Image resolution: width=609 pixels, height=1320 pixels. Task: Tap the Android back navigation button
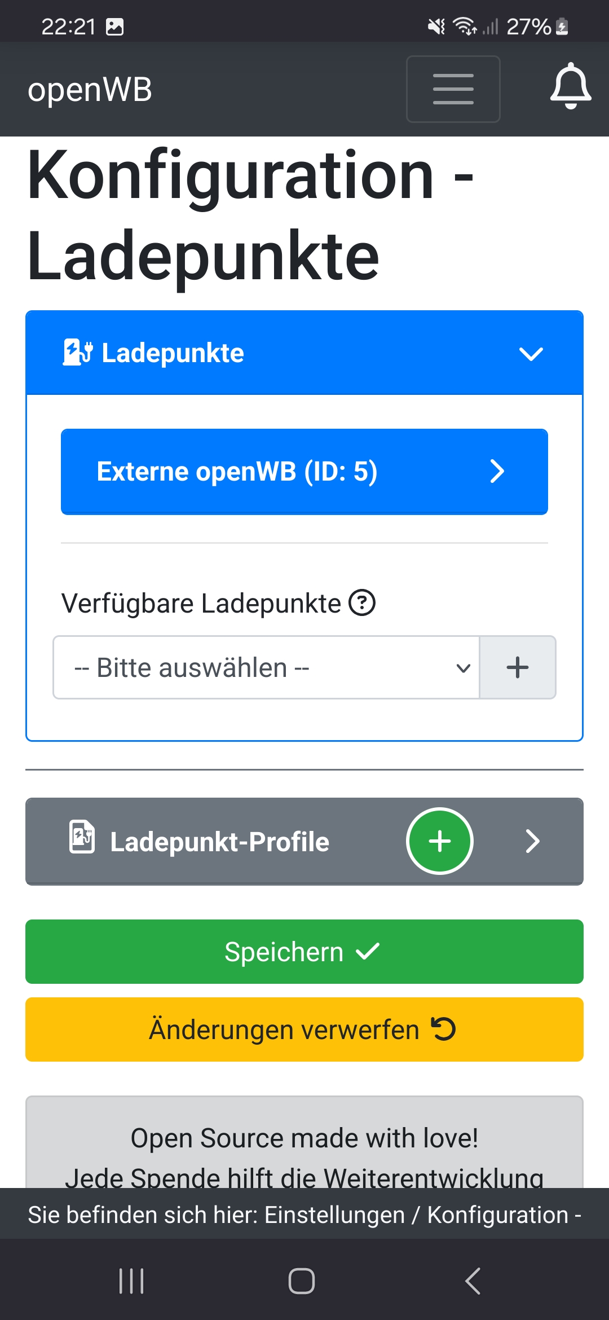coord(473,1281)
